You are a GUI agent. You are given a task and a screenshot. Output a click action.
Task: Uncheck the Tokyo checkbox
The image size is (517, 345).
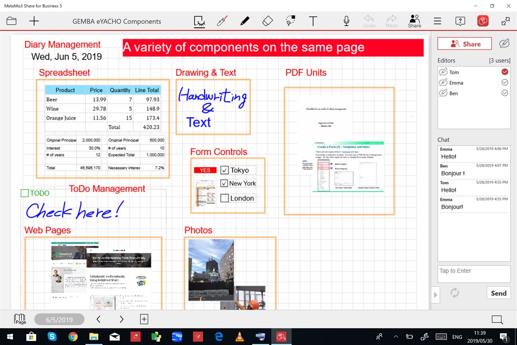(x=224, y=170)
